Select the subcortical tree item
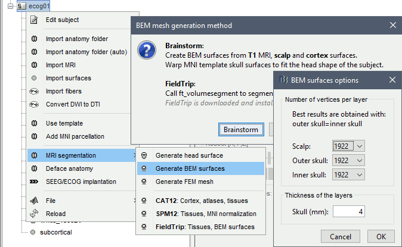The height and width of the screenshot is (247, 402). pos(55,232)
